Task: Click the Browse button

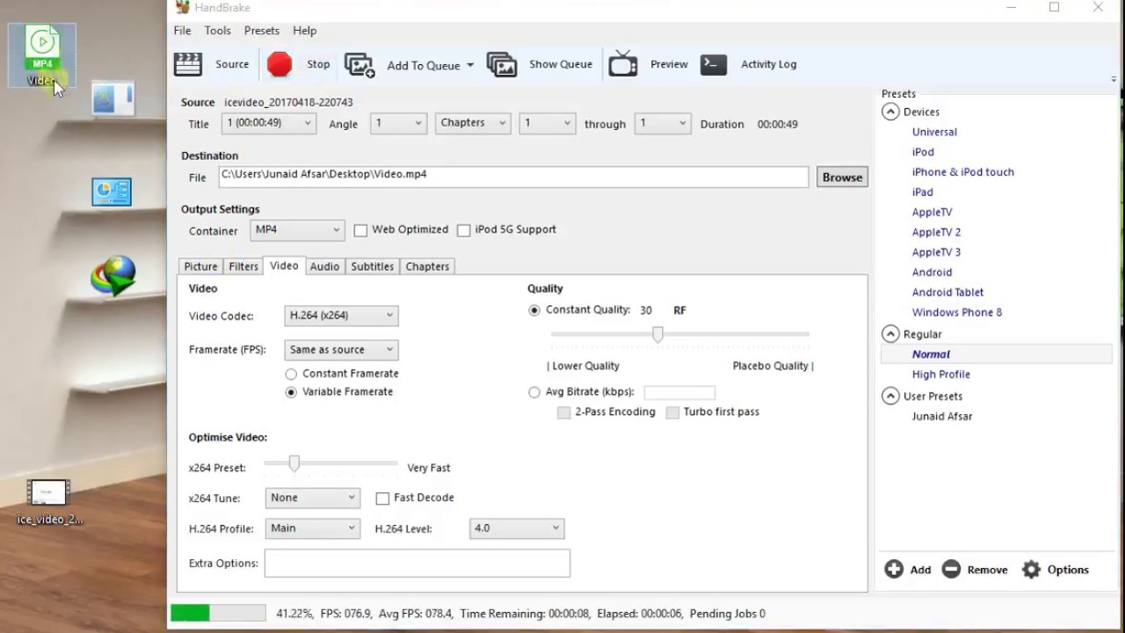Action: (842, 177)
